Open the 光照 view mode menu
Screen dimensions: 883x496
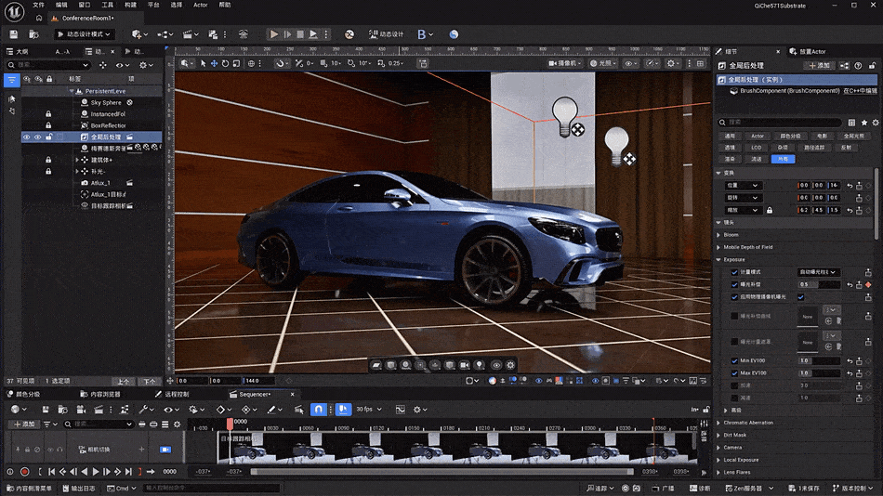(603, 63)
